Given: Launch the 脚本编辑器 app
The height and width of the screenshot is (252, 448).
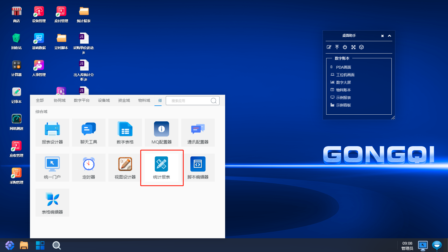Looking at the screenshot, I should (x=198, y=168).
